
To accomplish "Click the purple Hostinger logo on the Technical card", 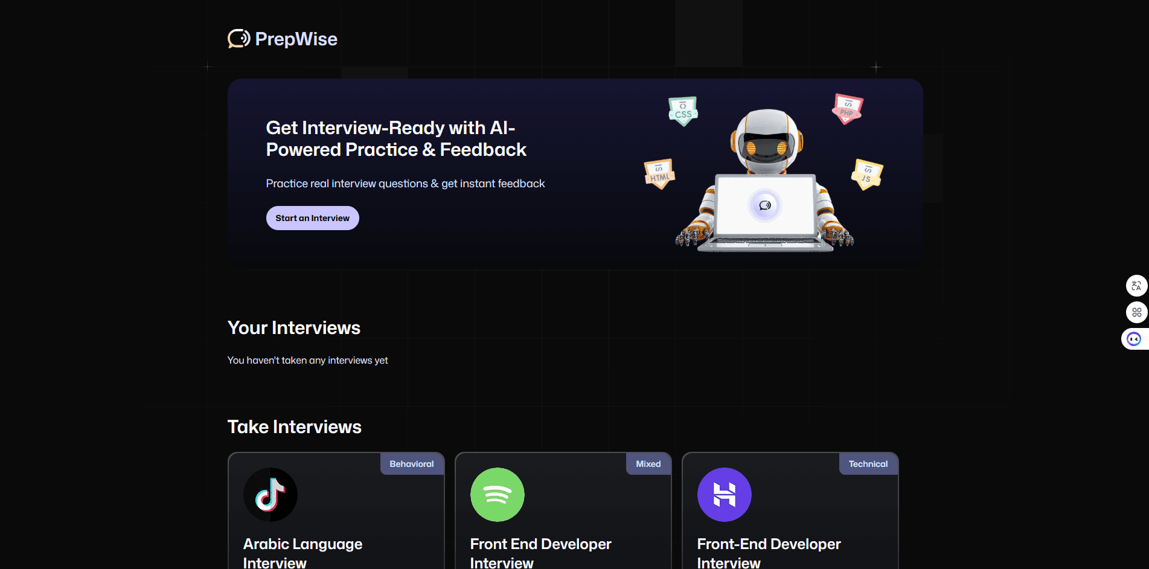I will point(724,494).
